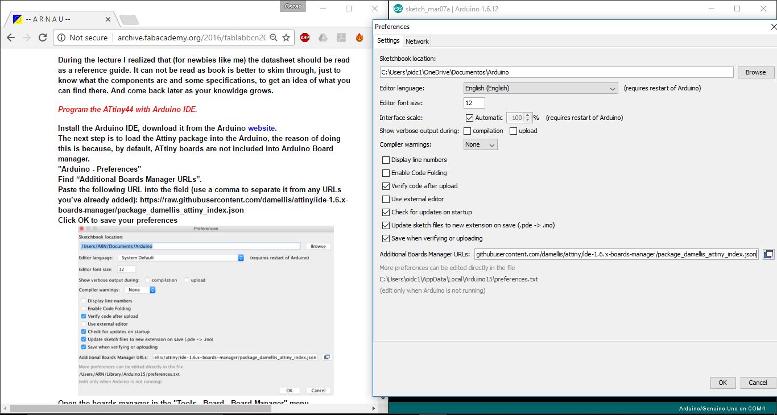777x415 pixels.
Task: Click preferences.txt file path text
Action: click(x=459, y=279)
